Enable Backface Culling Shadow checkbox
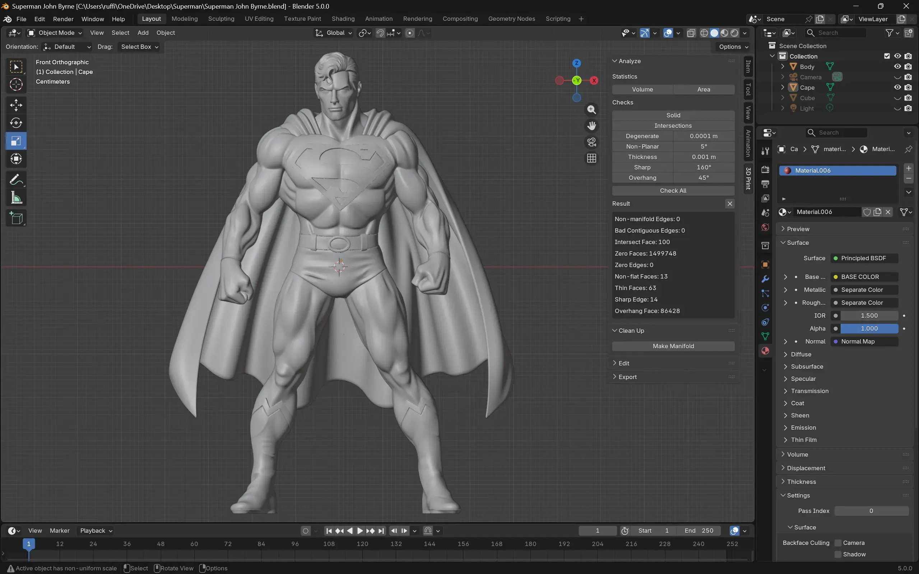 [x=838, y=554]
